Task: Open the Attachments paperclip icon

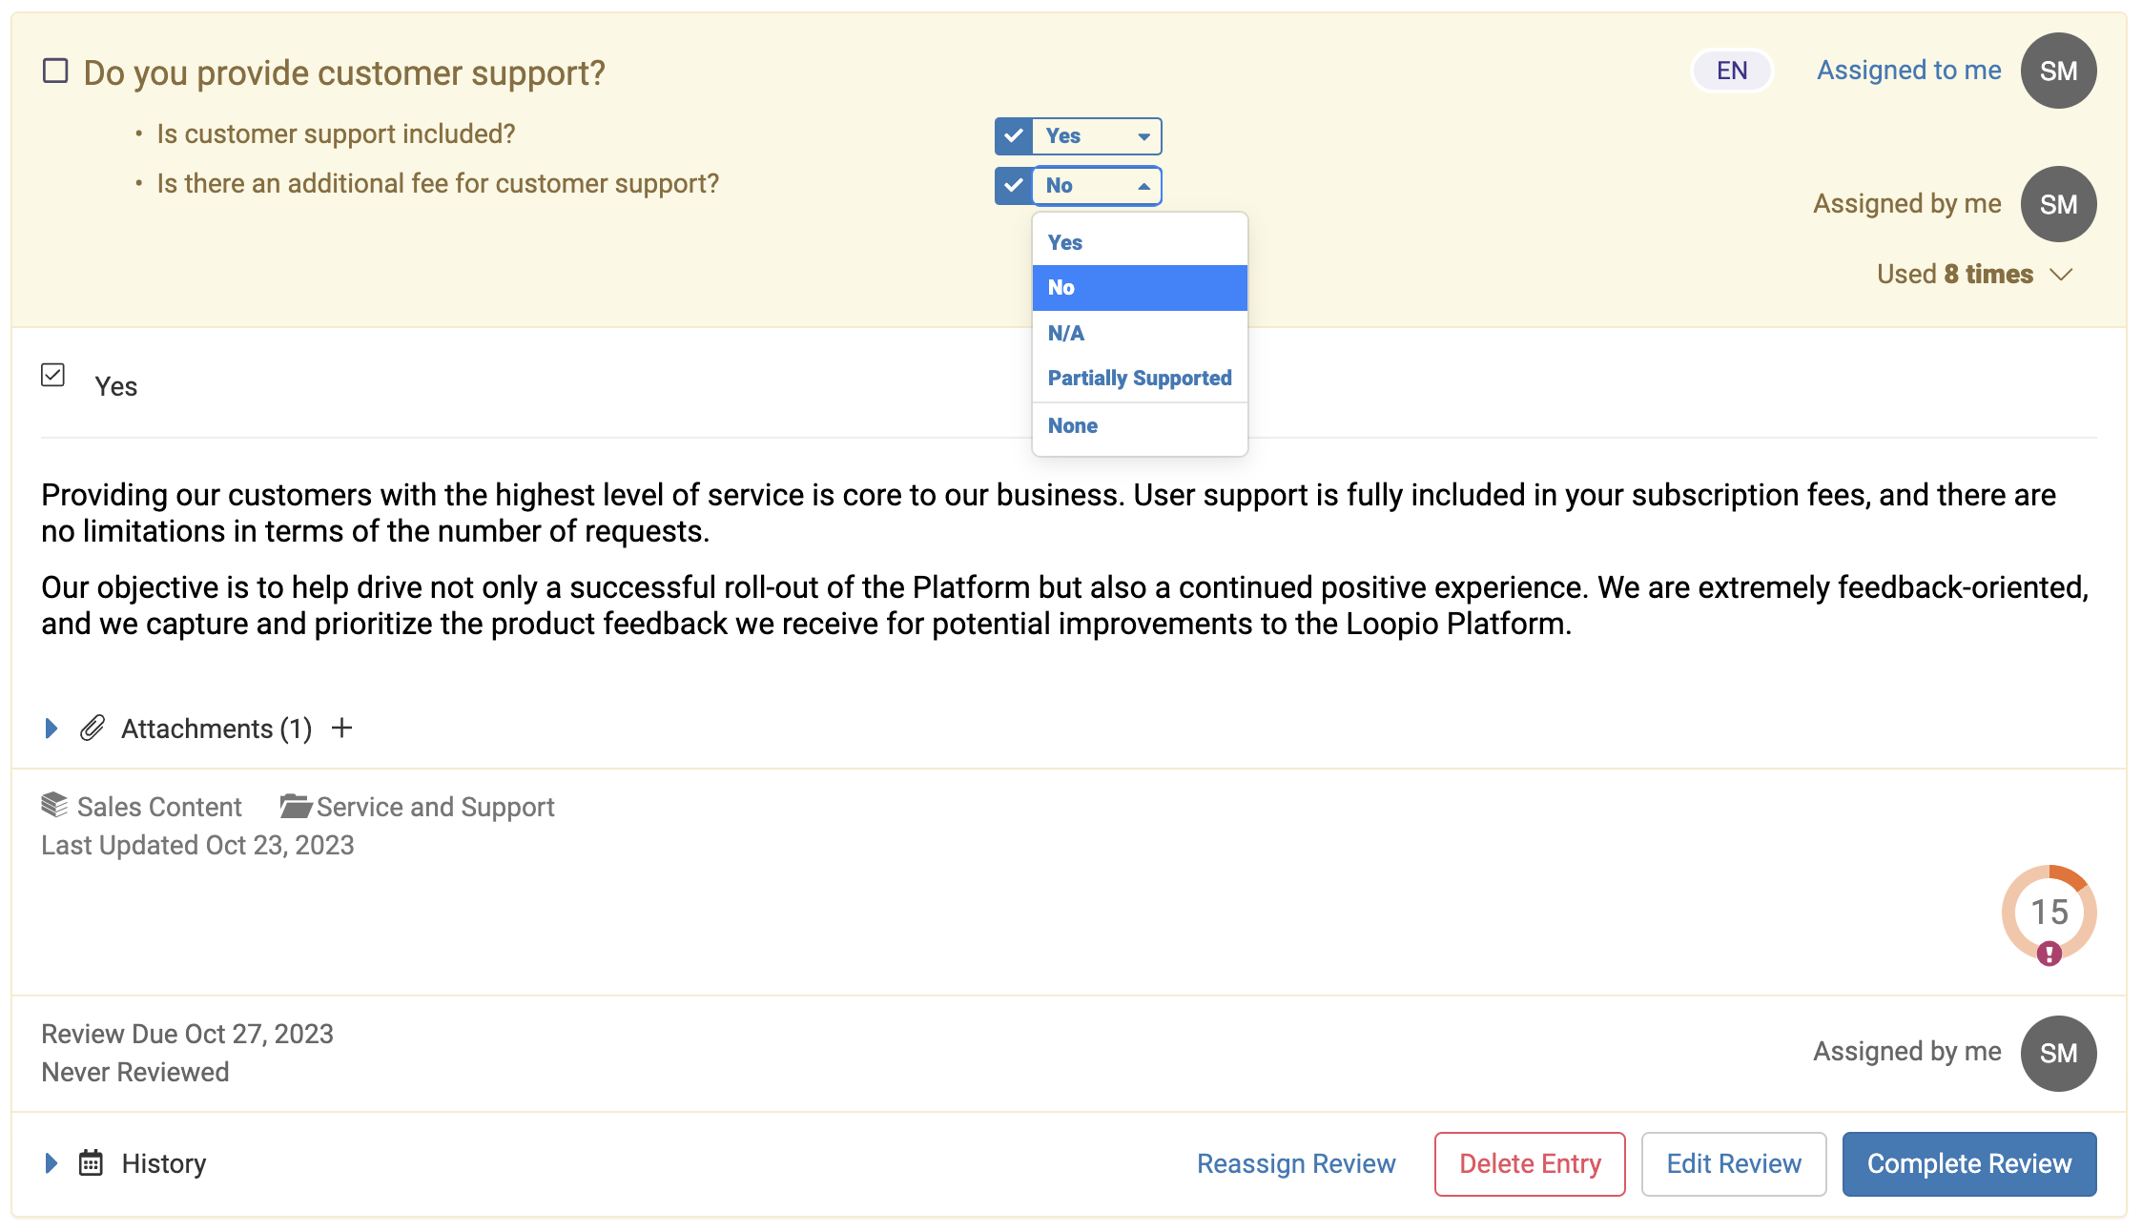Action: (x=92, y=728)
